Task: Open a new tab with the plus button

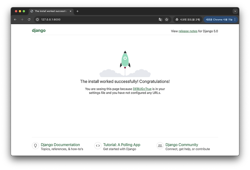Action: (x=77, y=11)
